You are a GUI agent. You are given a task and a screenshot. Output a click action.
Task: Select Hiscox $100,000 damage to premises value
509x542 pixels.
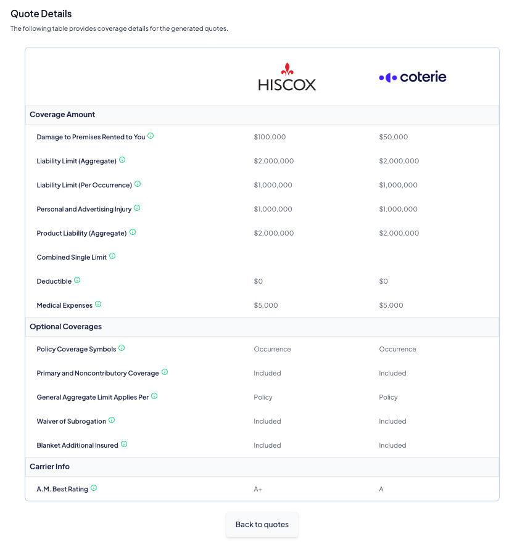coord(270,137)
